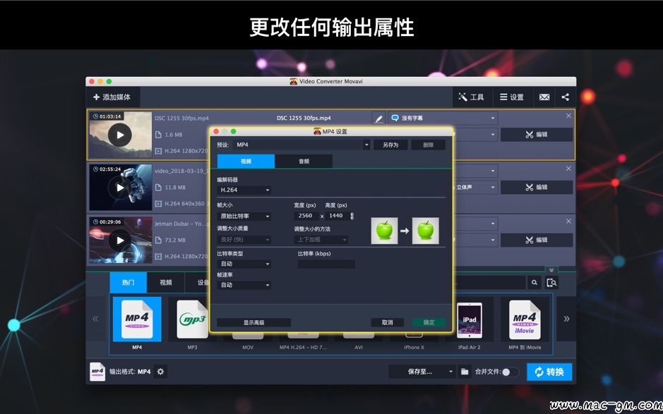Click the width field showing 2560
Screen dimensions: 663x414
pyautogui.click(x=306, y=216)
